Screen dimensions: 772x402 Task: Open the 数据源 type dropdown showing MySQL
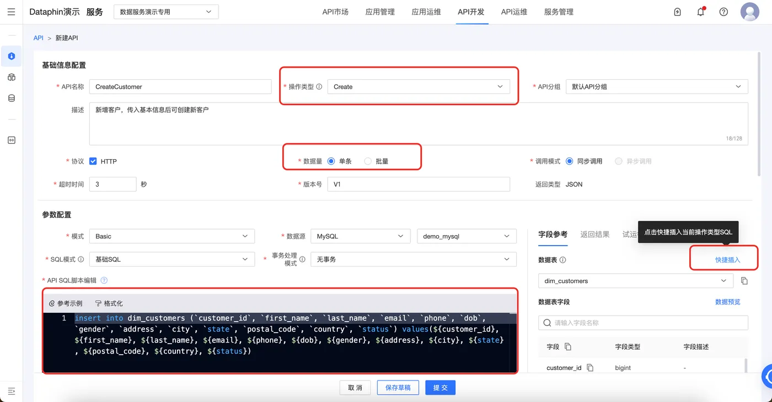pyautogui.click(x=361, y=236)
